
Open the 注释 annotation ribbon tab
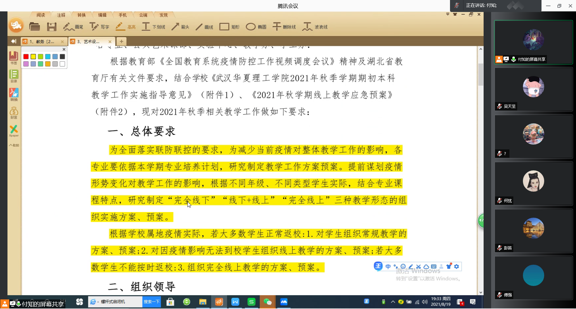[x=61, y=15]
